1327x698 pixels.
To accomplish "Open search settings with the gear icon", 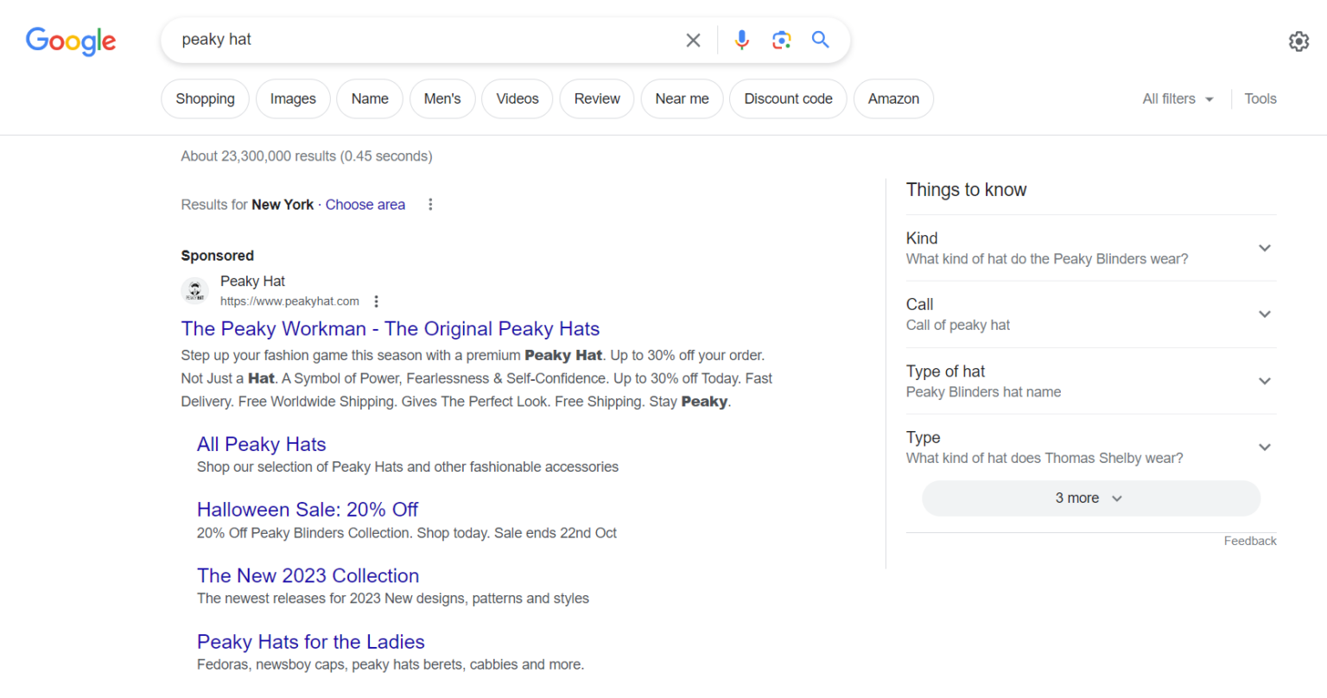I will [x=1298, y=41].
